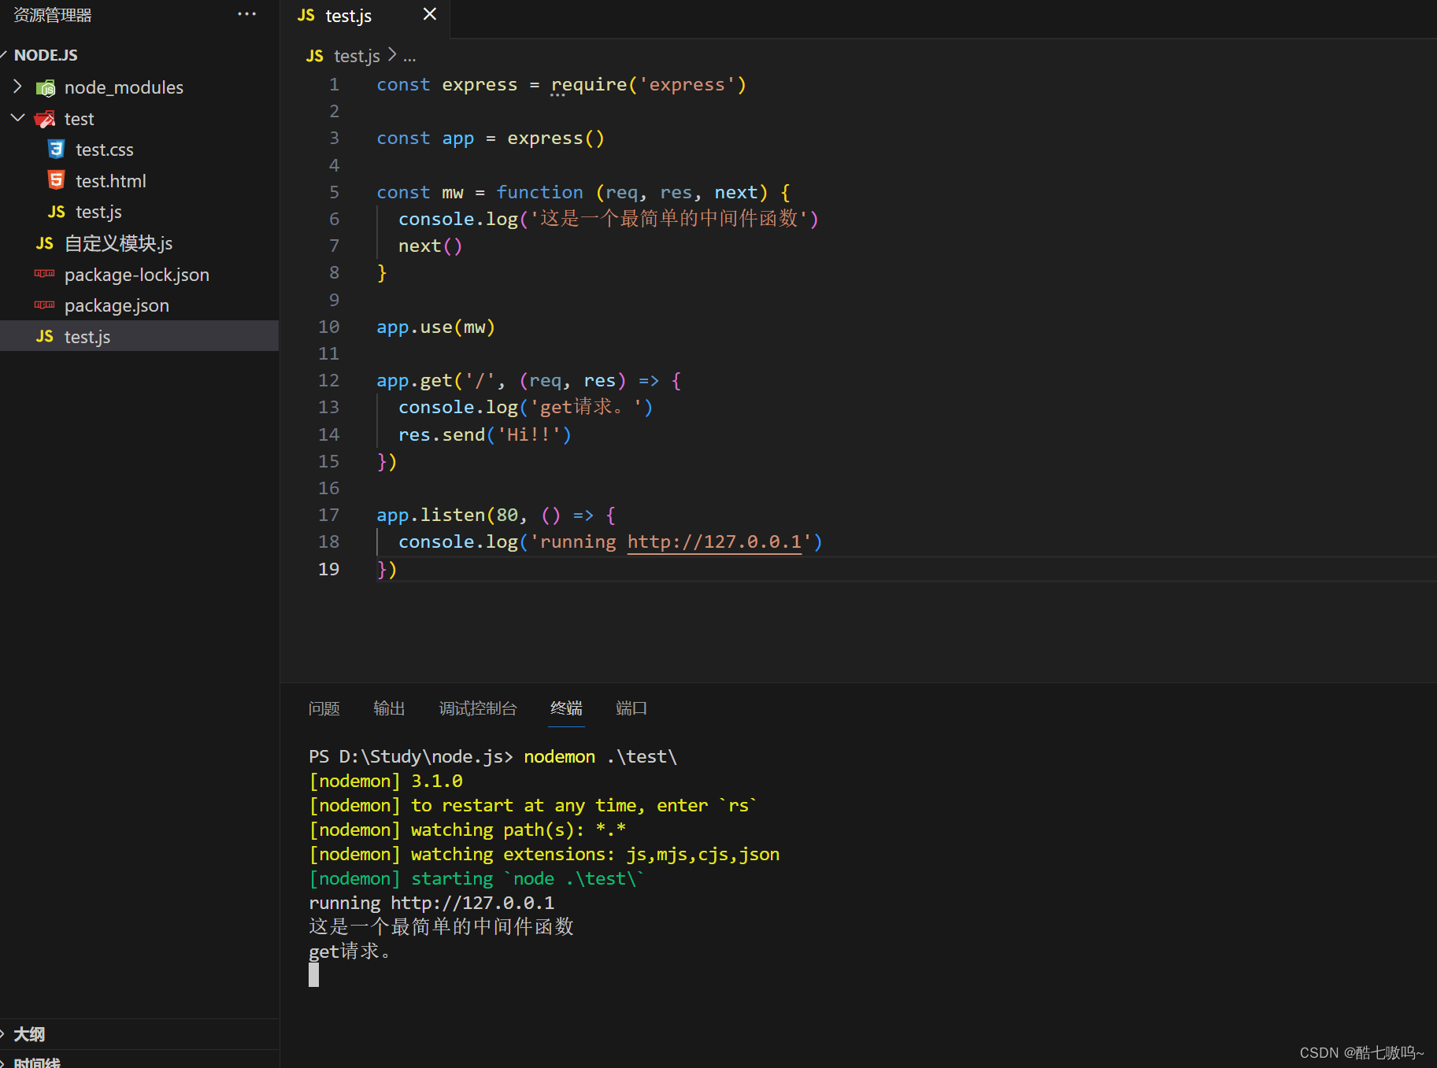Image resolution: width=1437 pixels, height=1068 pixels.
Task: Click the red test folder icon
Action: (x=46, y=119)
